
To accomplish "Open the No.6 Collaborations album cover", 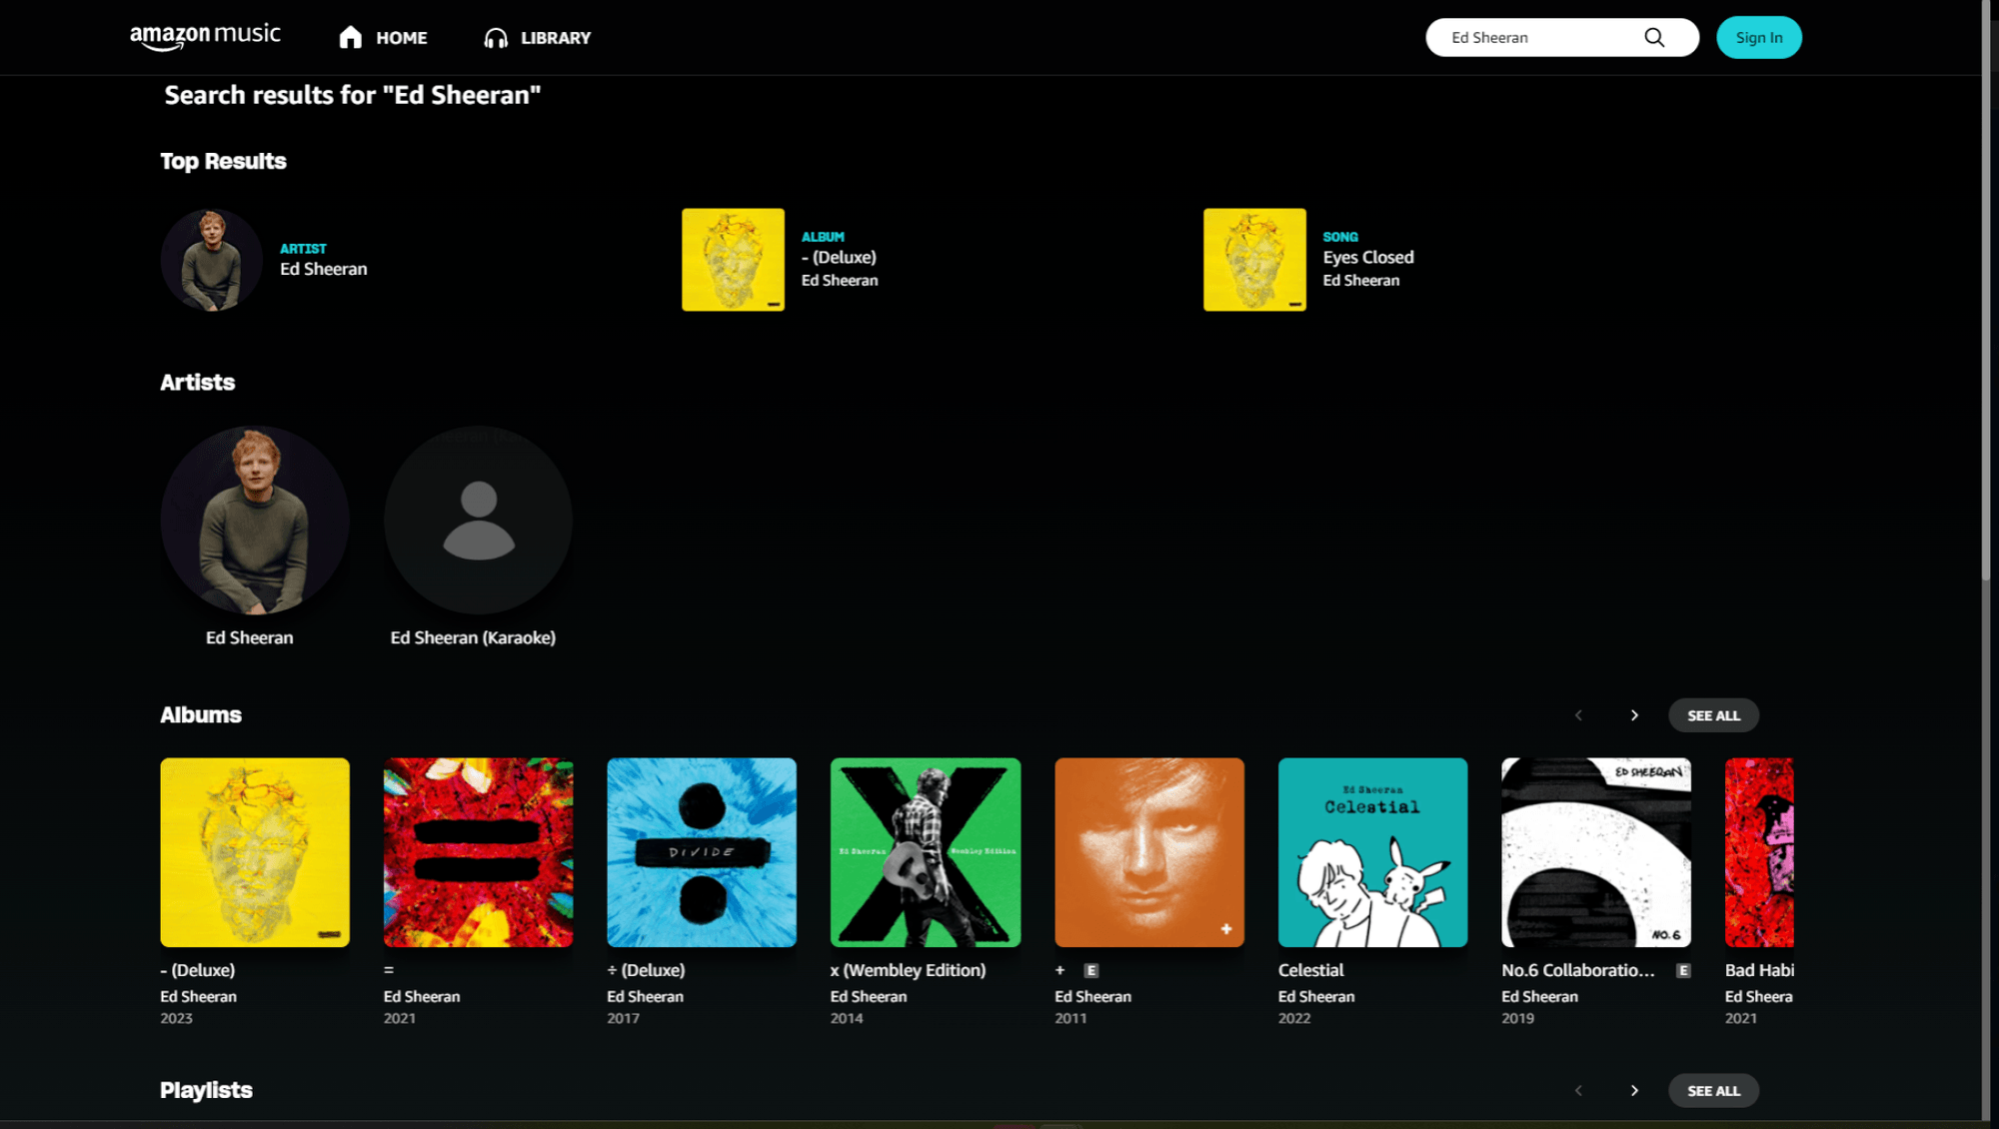I will point(1596,852).
